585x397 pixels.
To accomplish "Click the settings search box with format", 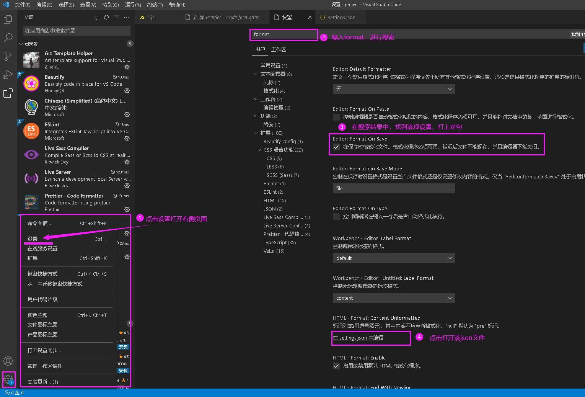I will pos(284,34).
